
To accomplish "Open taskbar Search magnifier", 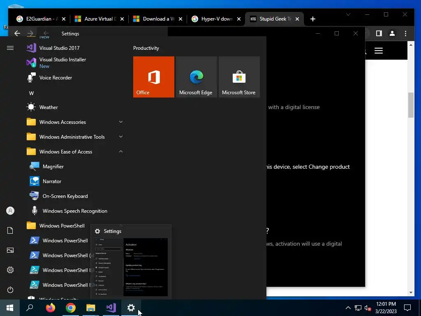I will pyautogui.click(x=30, y=308).
